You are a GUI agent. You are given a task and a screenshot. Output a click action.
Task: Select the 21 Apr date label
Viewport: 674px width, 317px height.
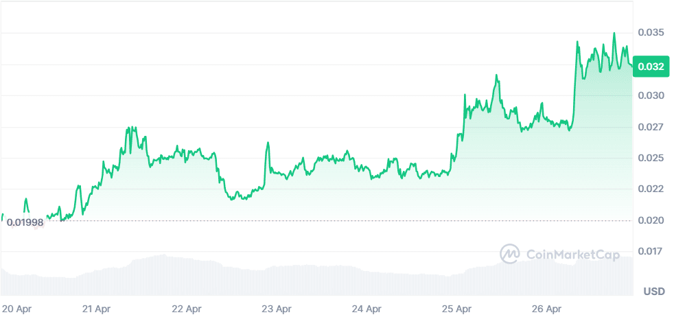pyautogui.click(x=96, y=309)
